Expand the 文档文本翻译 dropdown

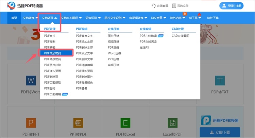[x=71, y=18]
